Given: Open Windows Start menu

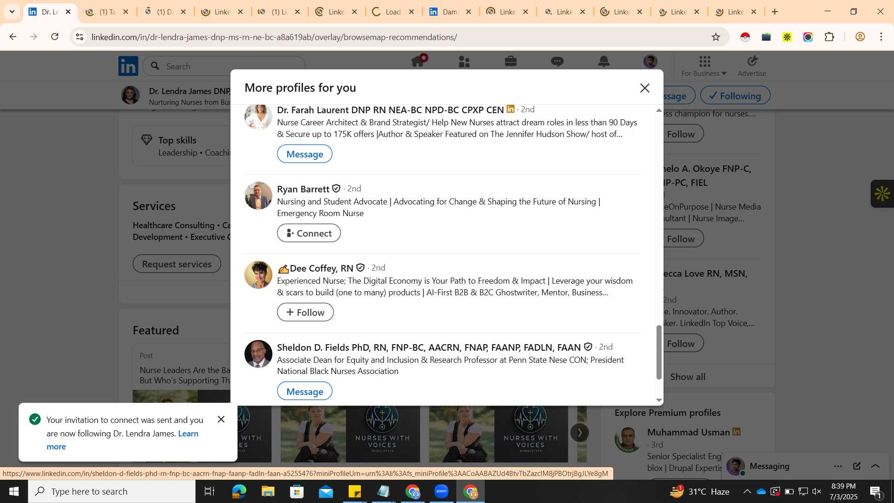Looking at the screenshot, I should [14, 491].
